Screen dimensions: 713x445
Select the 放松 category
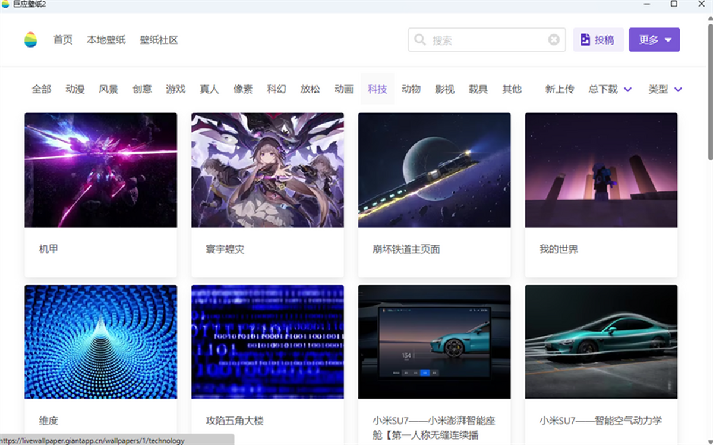tap(310, 89)
